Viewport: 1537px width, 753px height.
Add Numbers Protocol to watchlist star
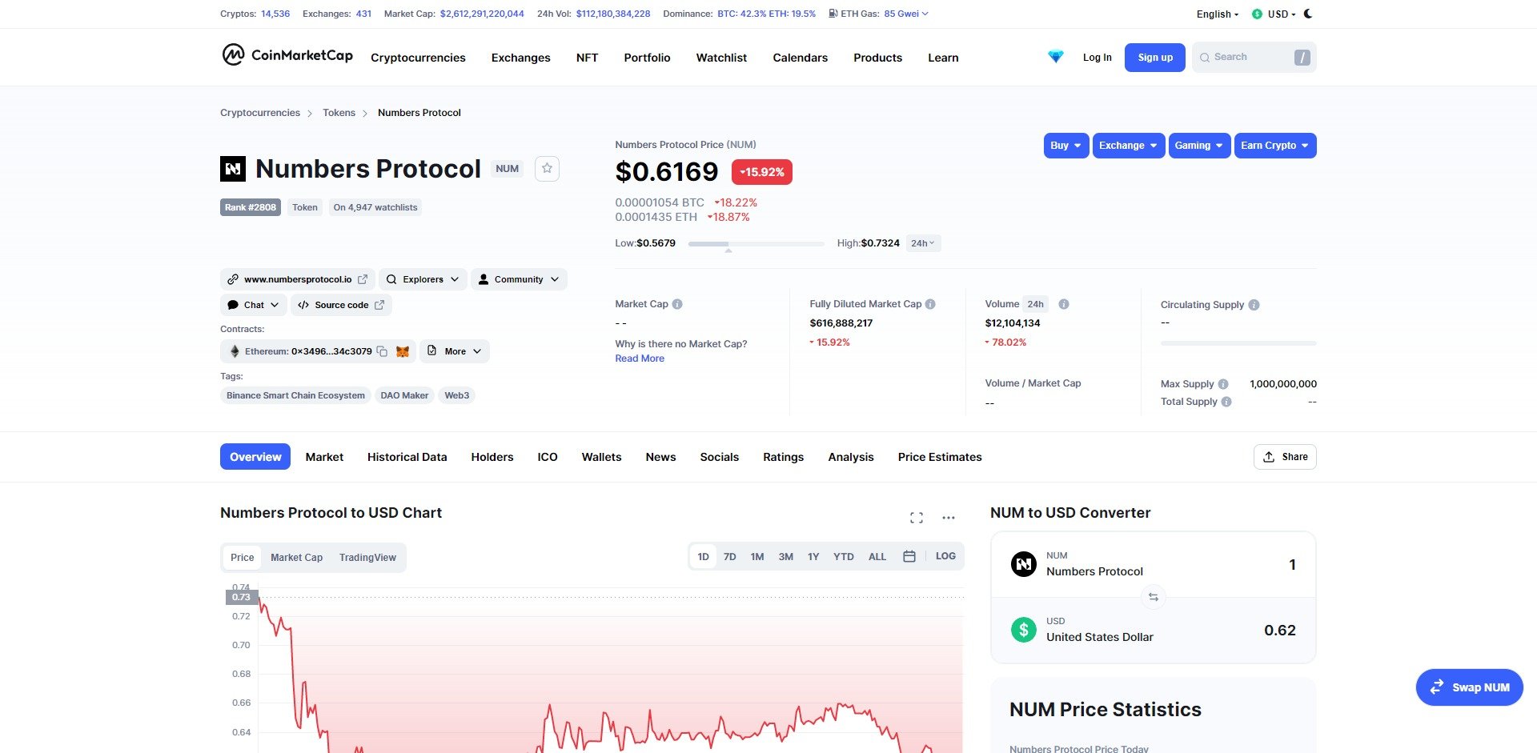[x=547, y=169]
